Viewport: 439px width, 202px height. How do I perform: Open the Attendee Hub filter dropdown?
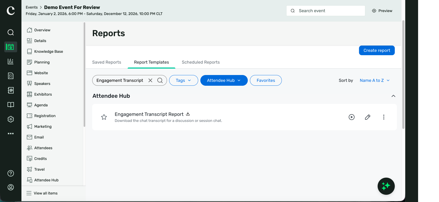click(224, 80)
